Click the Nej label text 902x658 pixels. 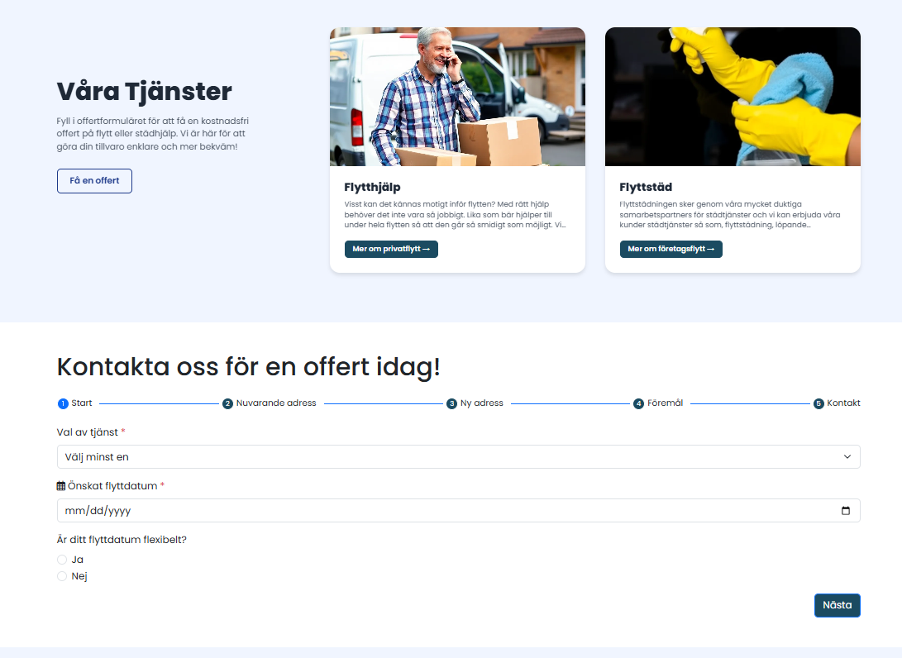click(x=79, y=576)
